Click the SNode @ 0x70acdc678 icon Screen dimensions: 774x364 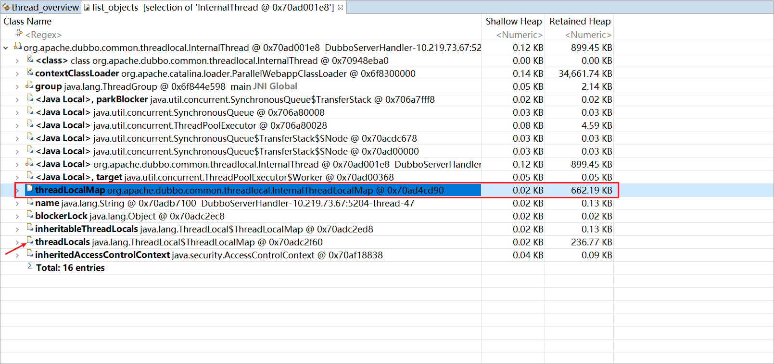pyautogui.click(x=30, y=137)
